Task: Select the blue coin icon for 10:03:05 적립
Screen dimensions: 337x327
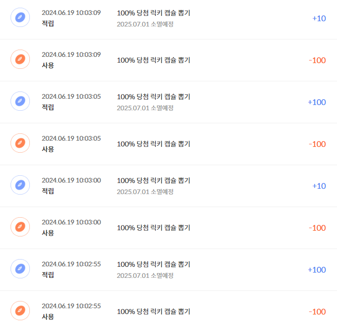Action: pos(20,101)
